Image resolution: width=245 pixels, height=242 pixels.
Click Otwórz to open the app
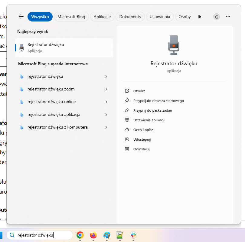click(x=139, y=91)
